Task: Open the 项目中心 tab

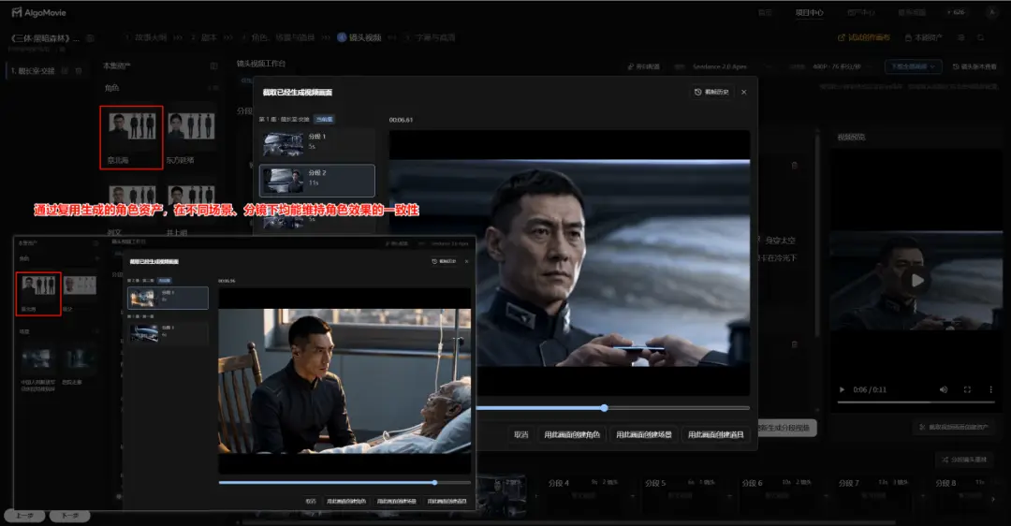Action: pos(809,13)
